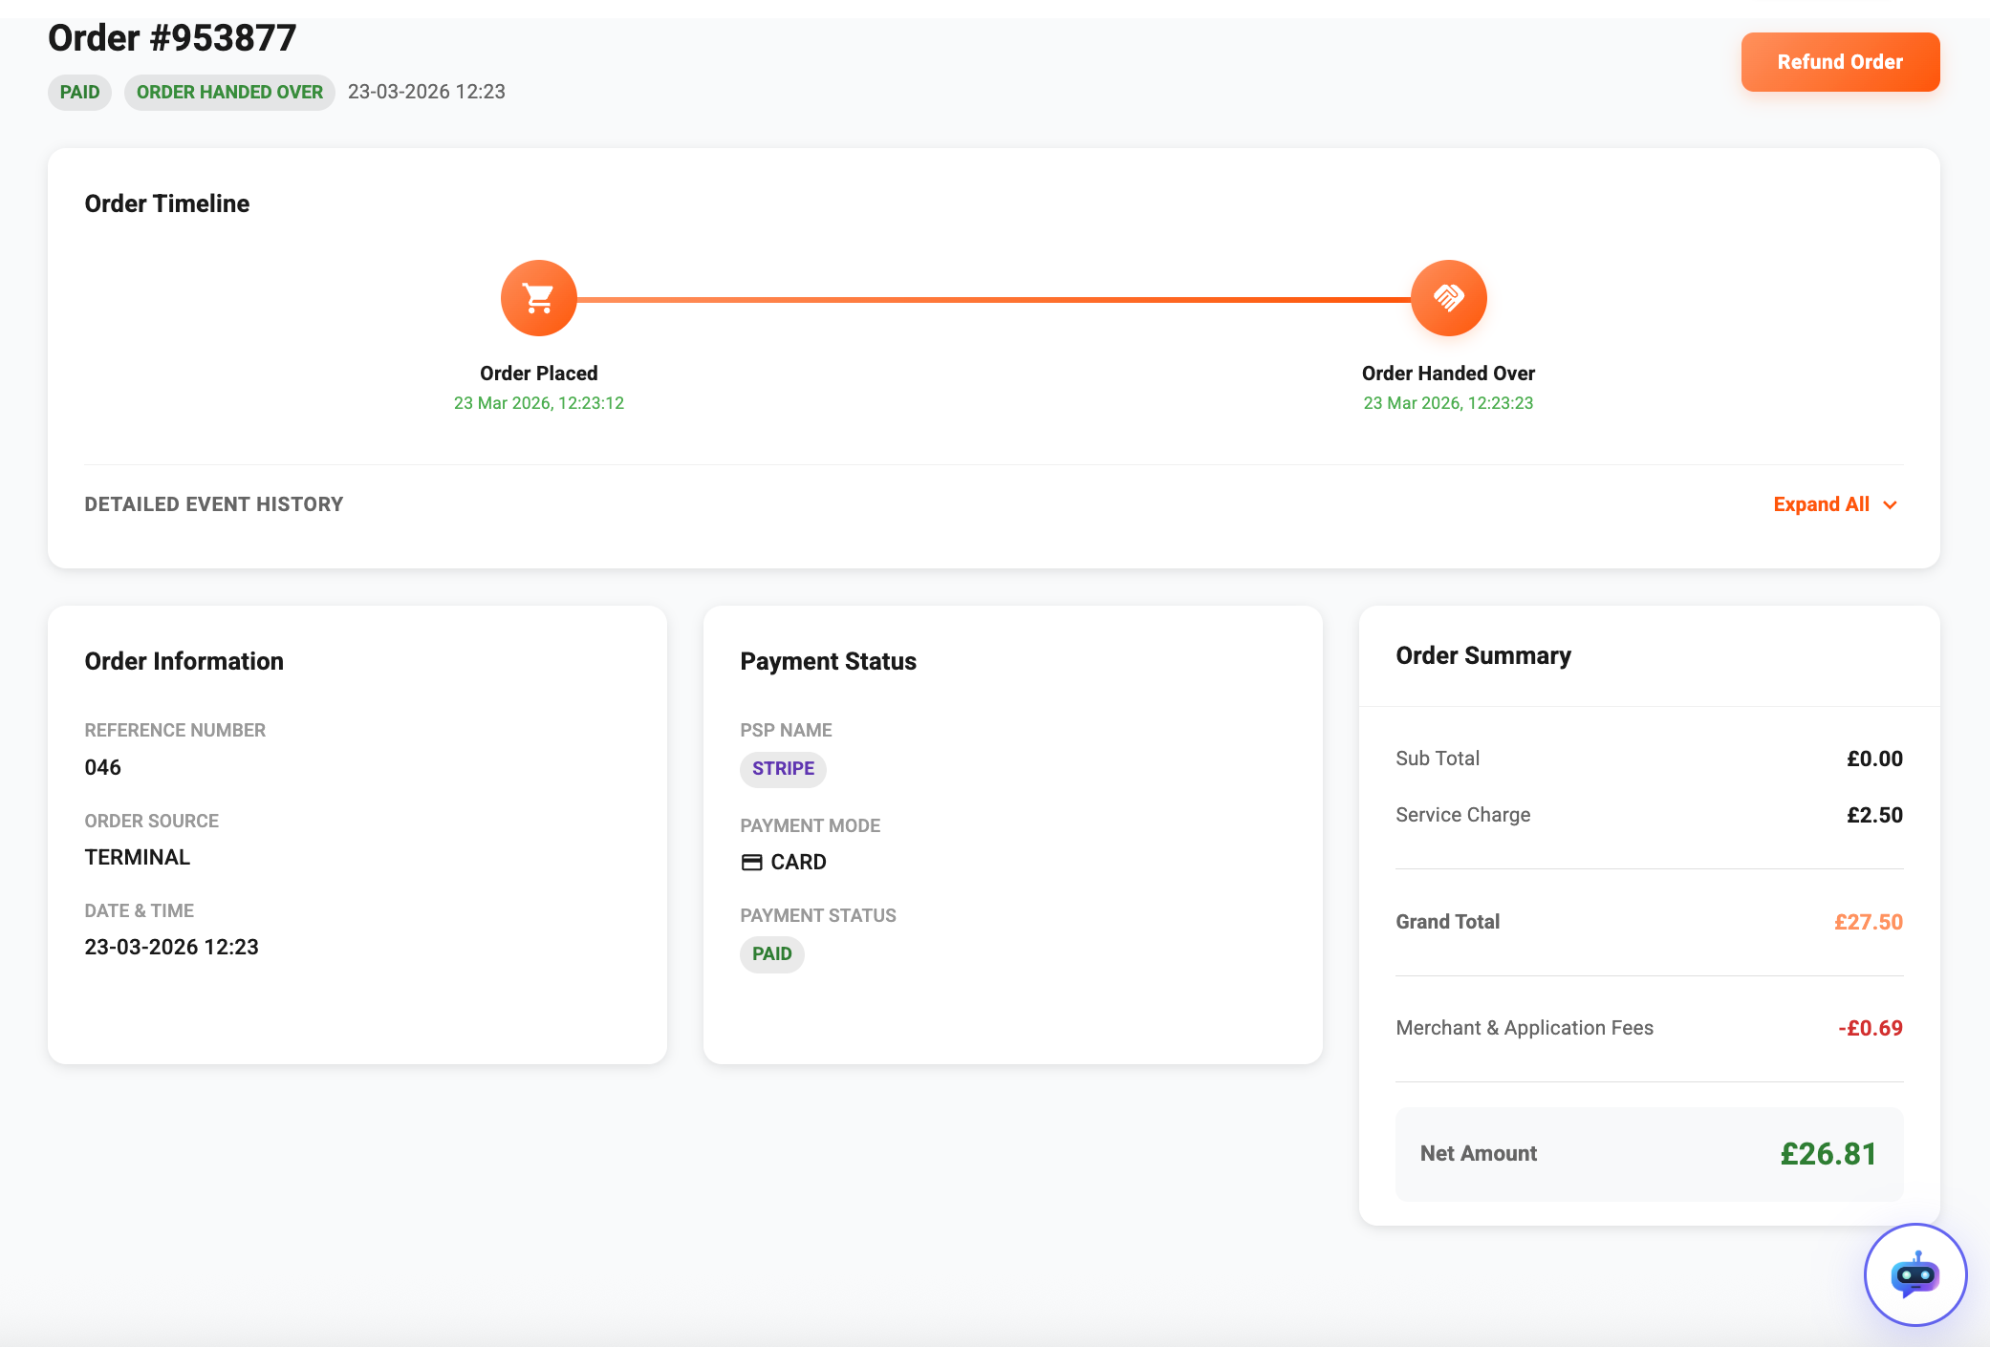The image size is (1990, 1347).
Task: Expand all detailed event history
Action: [1835, 504]
